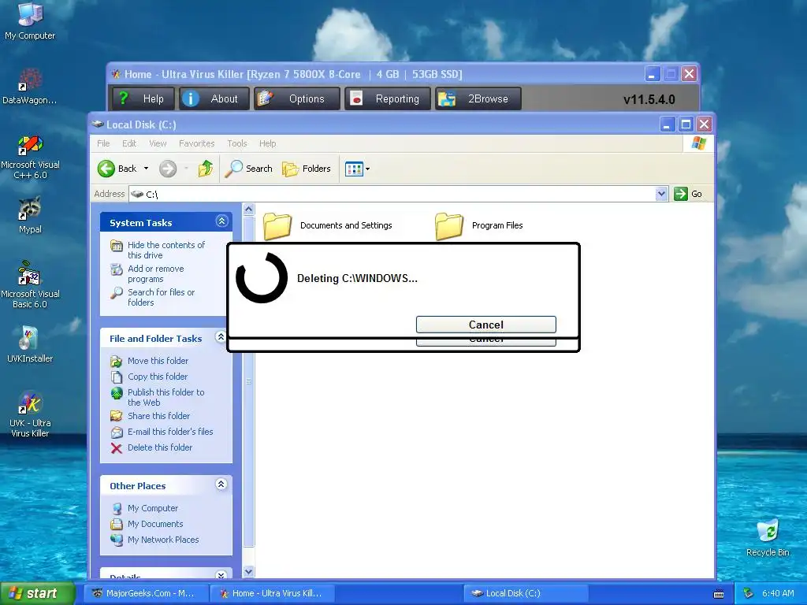Open My Network Places link
807x605 pixels.
click(x=162, y=540)
